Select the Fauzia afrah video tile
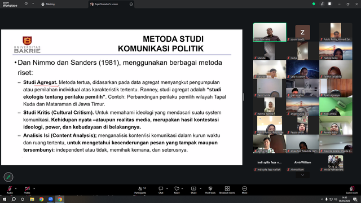Screen dimensions: 361x203 click(302, 125)
